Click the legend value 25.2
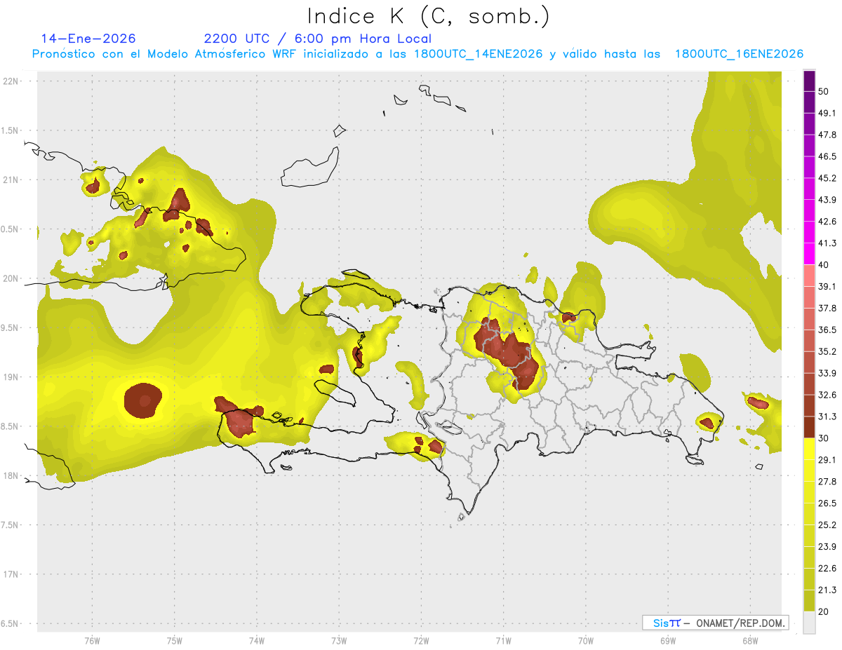The height and width of the screenshot is (650, 842). [827, 525]
